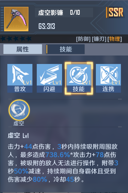Select the highlighted 技能 skill icon

click(x=79, y=78)
